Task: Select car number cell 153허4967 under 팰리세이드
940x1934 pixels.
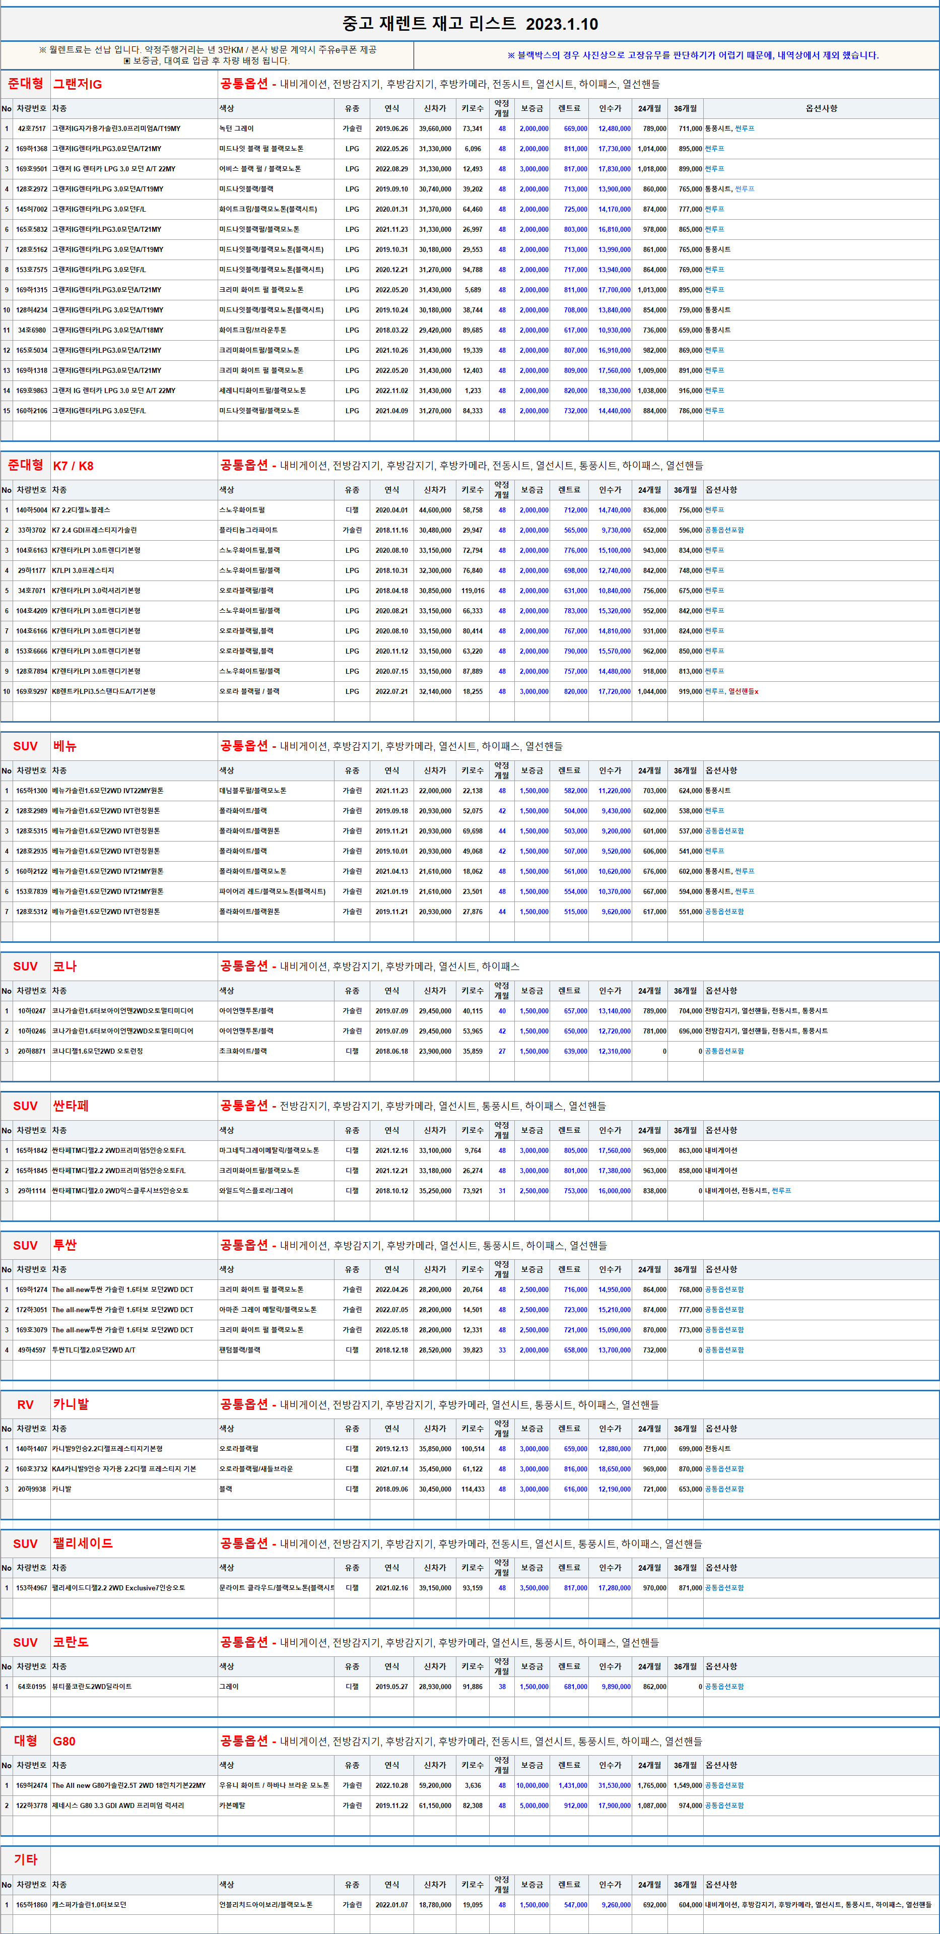Action: tap(32, 1588)
